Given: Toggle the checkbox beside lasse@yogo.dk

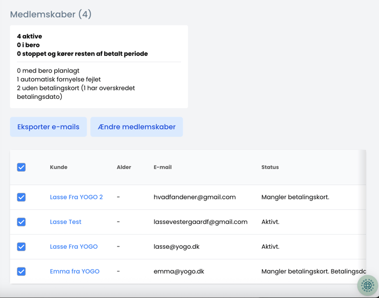Looking at the screenshot, I should click(21, 247).
